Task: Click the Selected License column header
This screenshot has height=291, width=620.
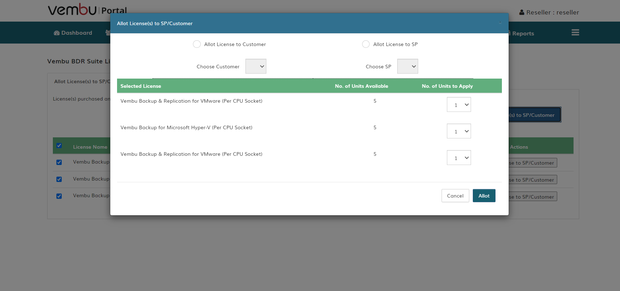Action: 141,86
